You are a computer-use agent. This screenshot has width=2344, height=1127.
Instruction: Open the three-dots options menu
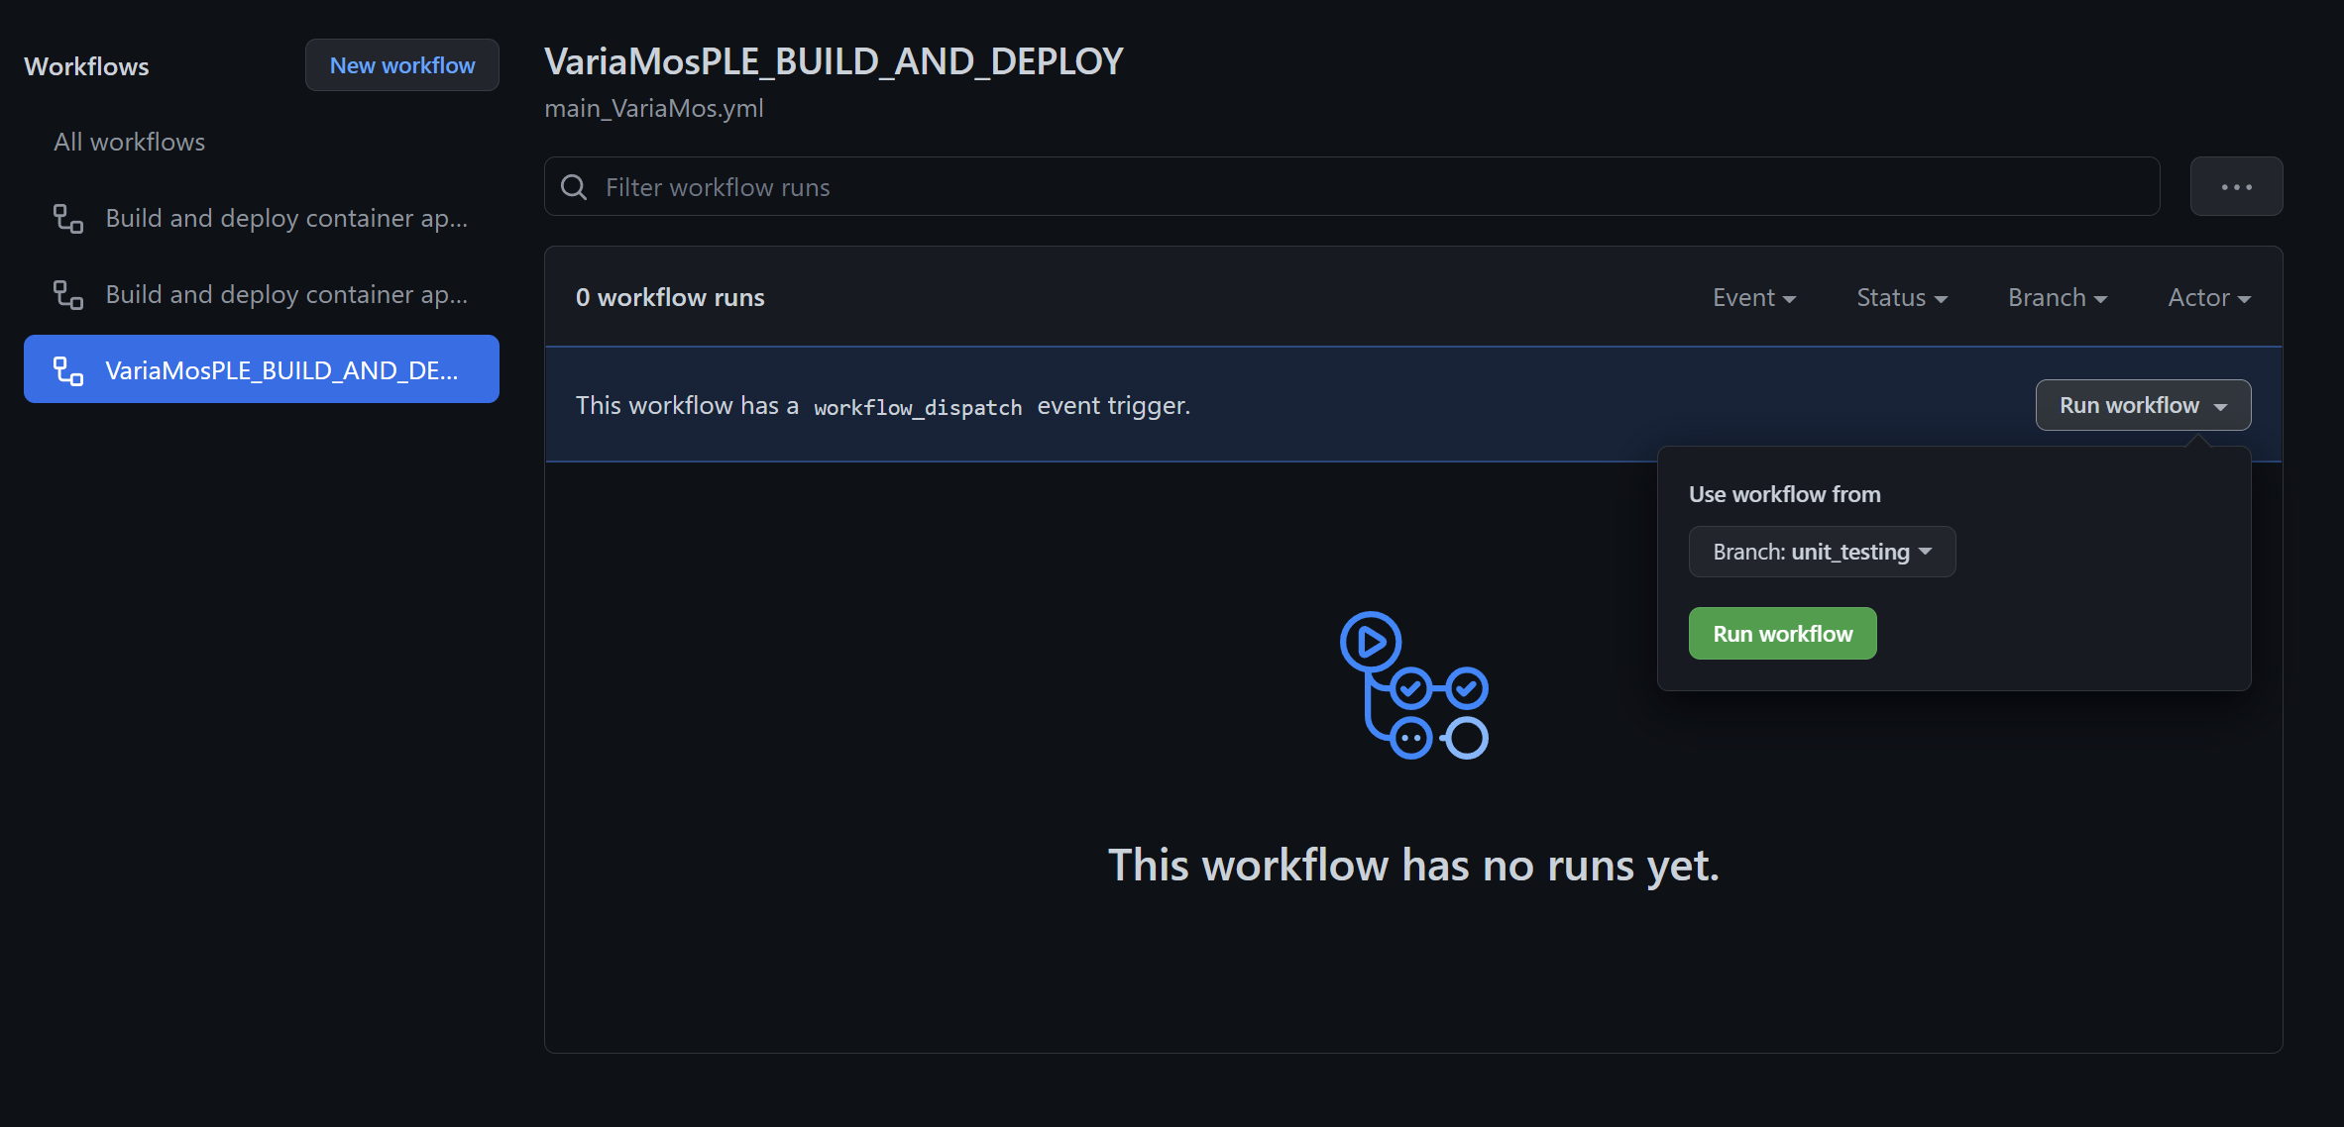tap(2236, 187)
